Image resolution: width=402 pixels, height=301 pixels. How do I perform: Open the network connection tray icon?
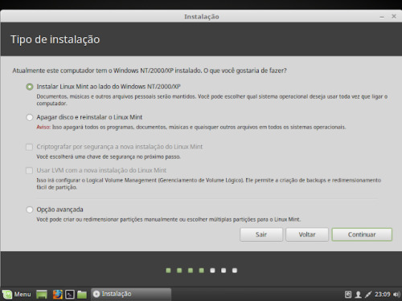(368, 295)
